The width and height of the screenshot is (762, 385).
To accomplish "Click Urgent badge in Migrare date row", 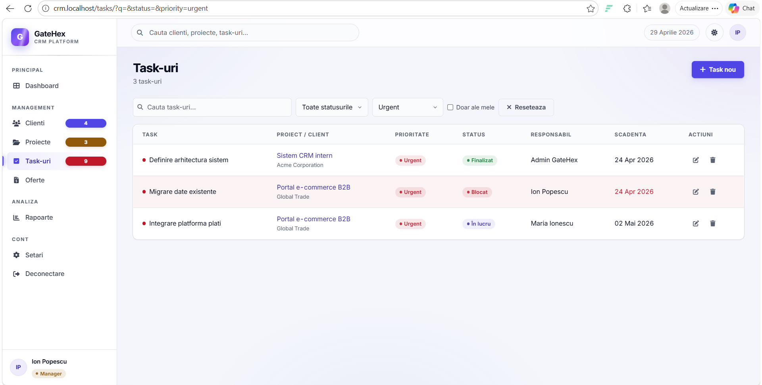I will click(x=410, y=192).
